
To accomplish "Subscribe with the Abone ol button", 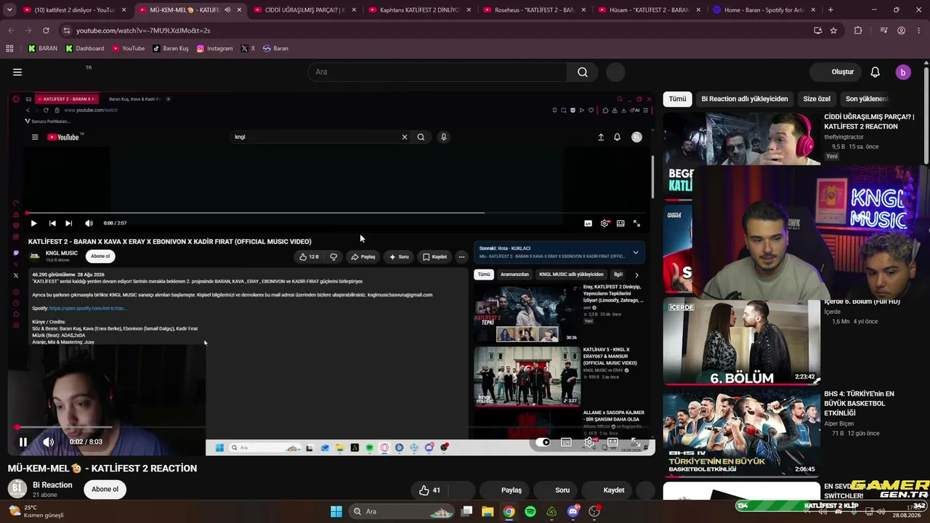I will point(105,489).
